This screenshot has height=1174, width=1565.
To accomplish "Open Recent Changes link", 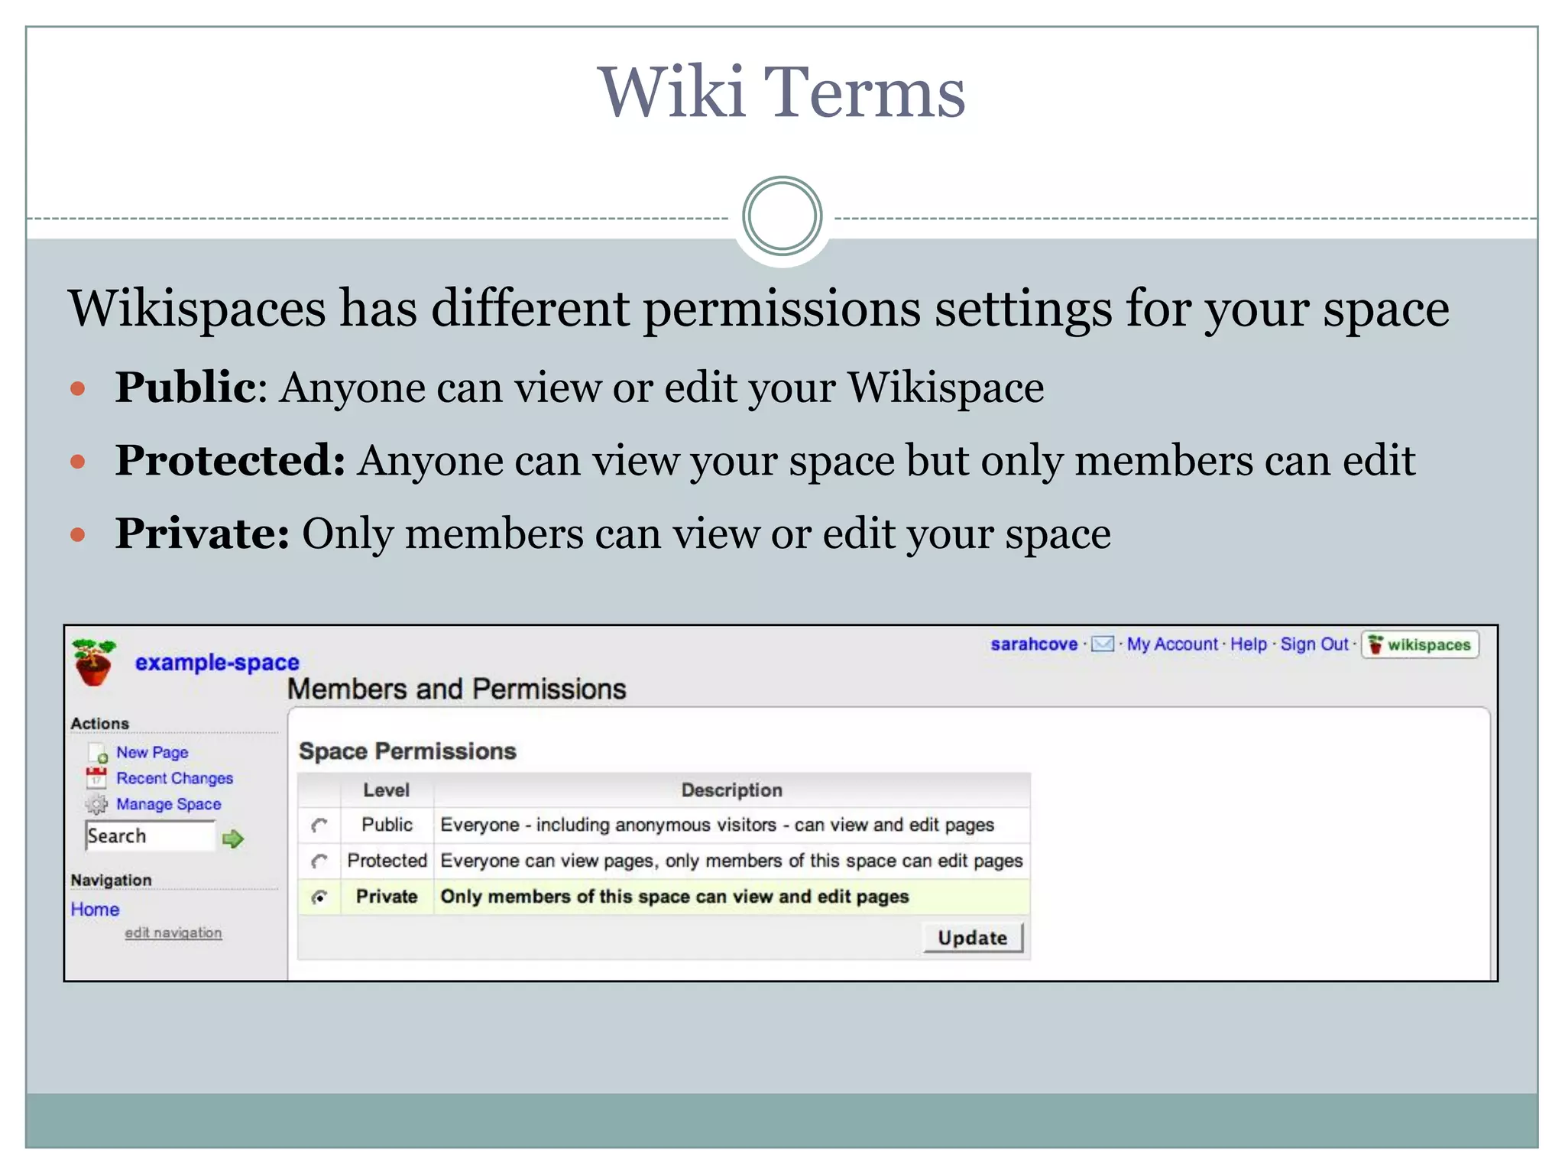I will (174, 778).
